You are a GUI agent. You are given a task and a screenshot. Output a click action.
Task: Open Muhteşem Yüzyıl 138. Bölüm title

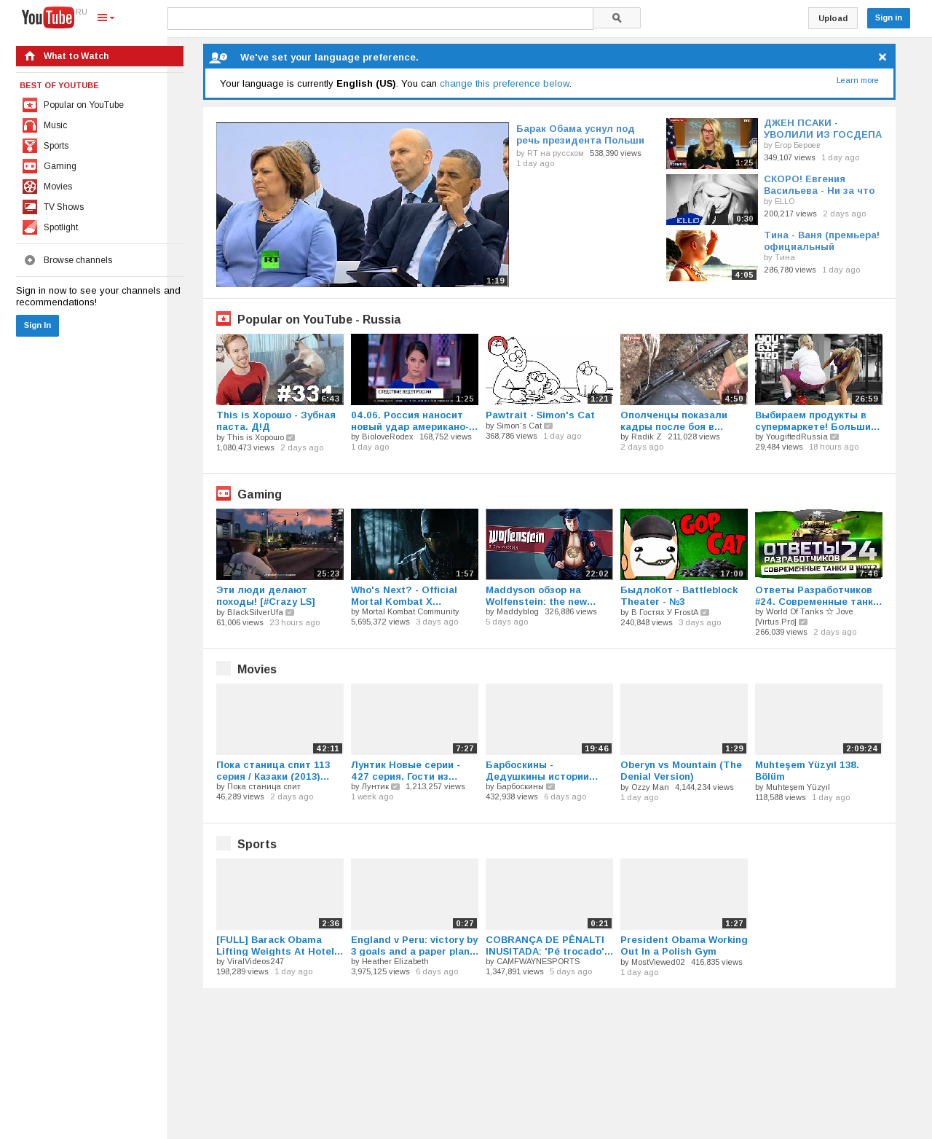pyautogui.click(x=807, y=771)
